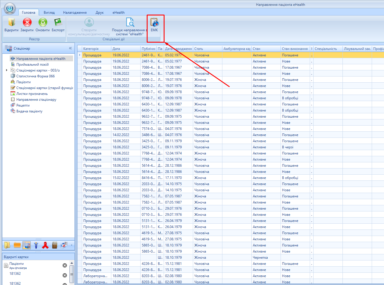Select the date cell 15.02.2022
This screenshot has width=384, height=285.
126,178
